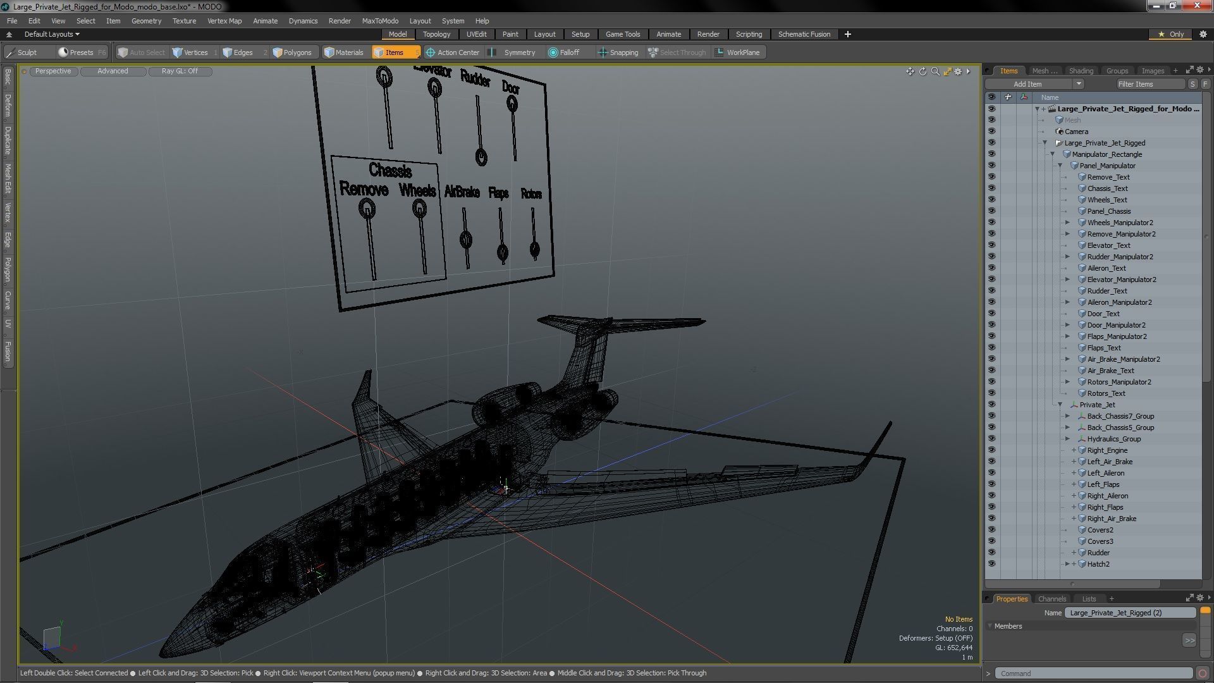The width and height of the screenshot is (1214, 683).
Task: Toggle visibility of Camera item
Action: click(991, 132)
